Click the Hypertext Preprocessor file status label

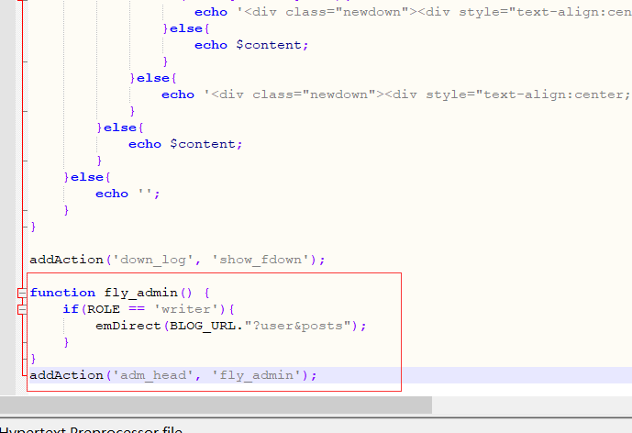[92, 428]
